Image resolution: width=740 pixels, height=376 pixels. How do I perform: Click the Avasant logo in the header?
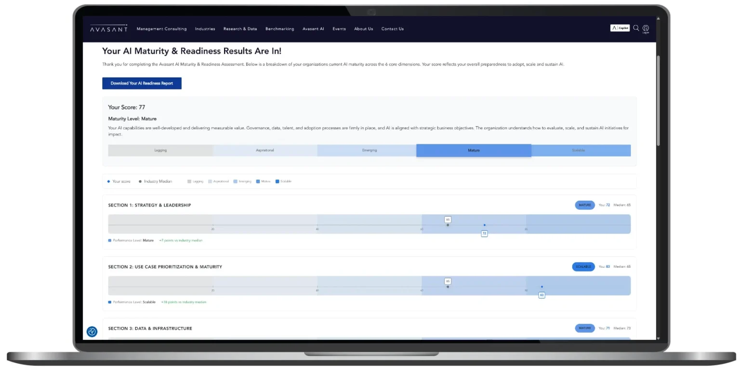click(x=109, y=28)
